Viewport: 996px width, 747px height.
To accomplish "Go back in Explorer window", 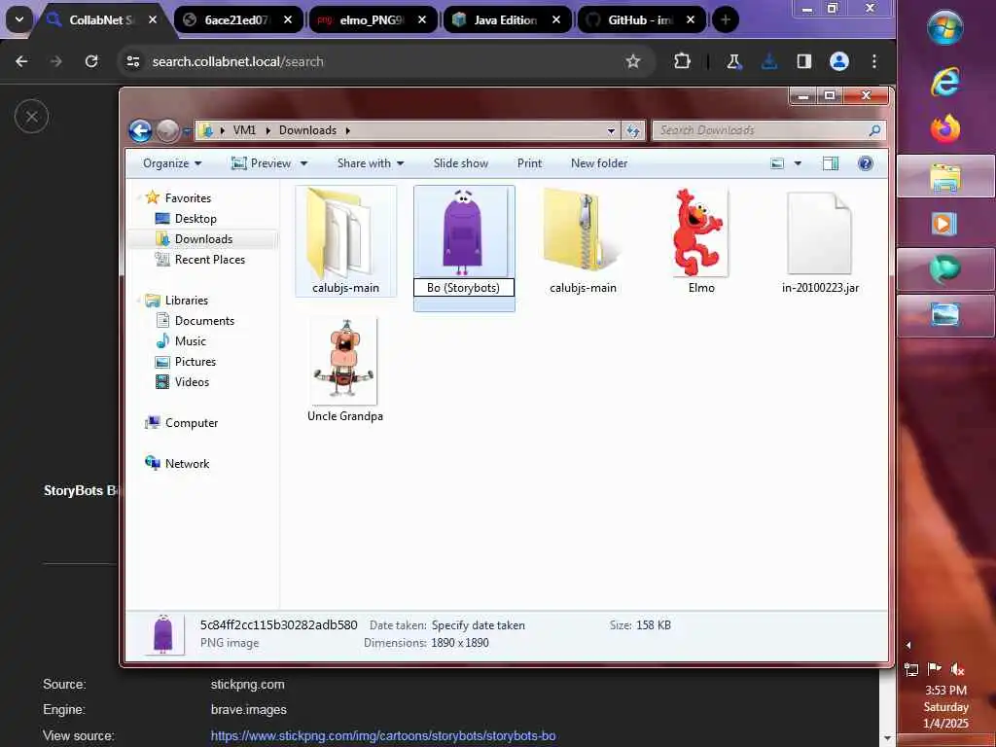I will click(140, 131).
